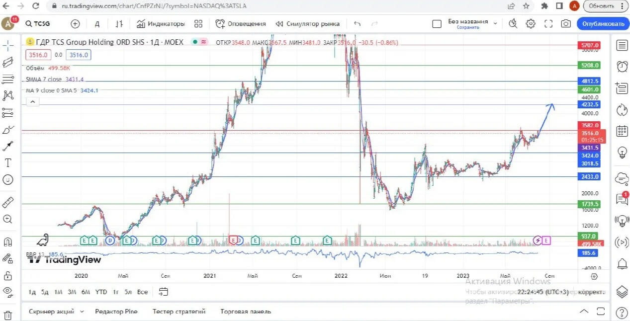Open the help center question icon
The image size is (630, 321).
[622, 313]
